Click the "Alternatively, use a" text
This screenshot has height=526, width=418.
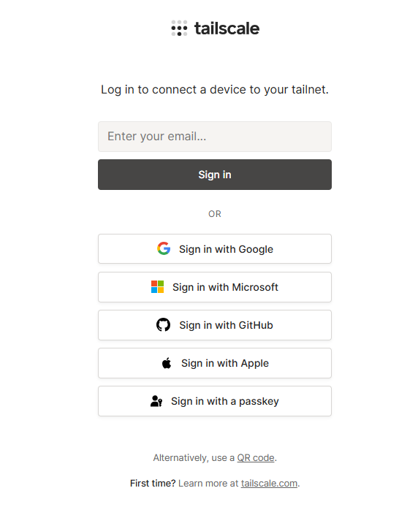click(x=194, y=458)
